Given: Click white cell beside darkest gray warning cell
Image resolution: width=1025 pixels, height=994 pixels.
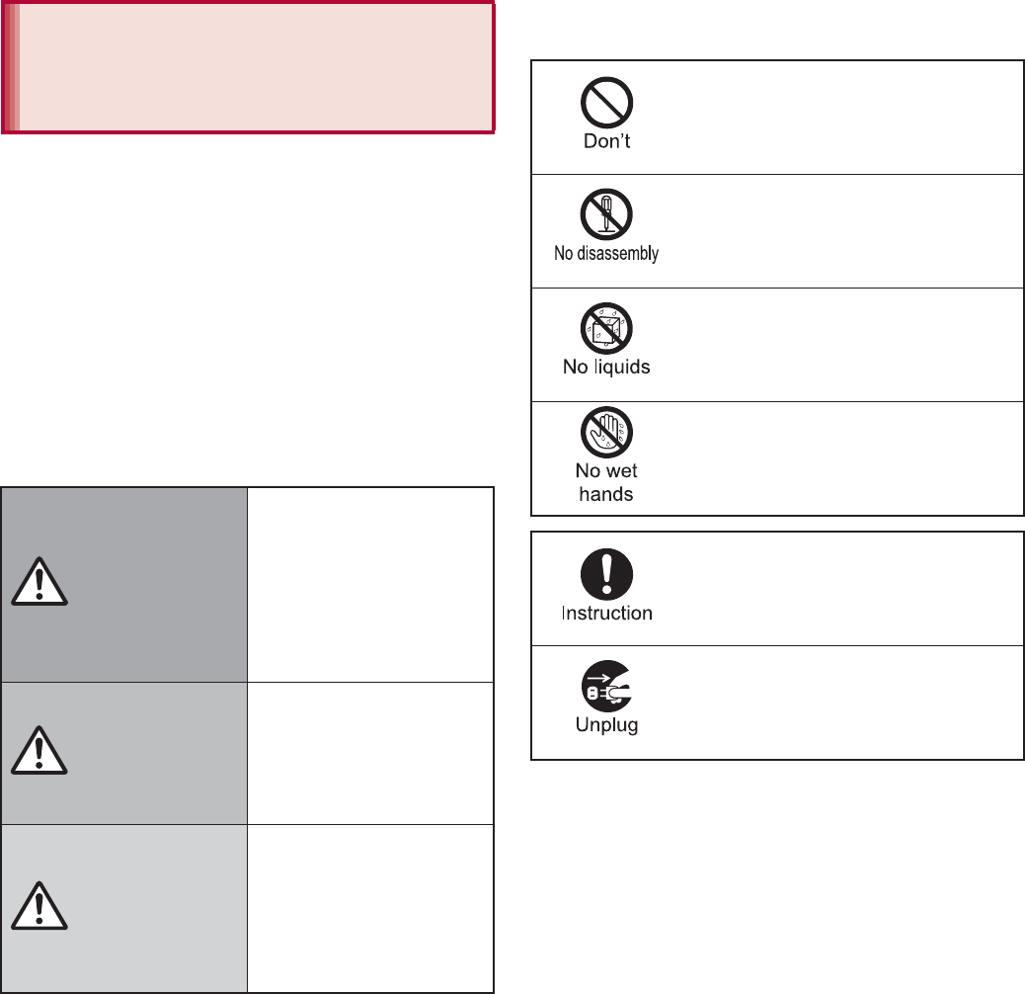Looking at the screenshot, I should tap(369, 583).
